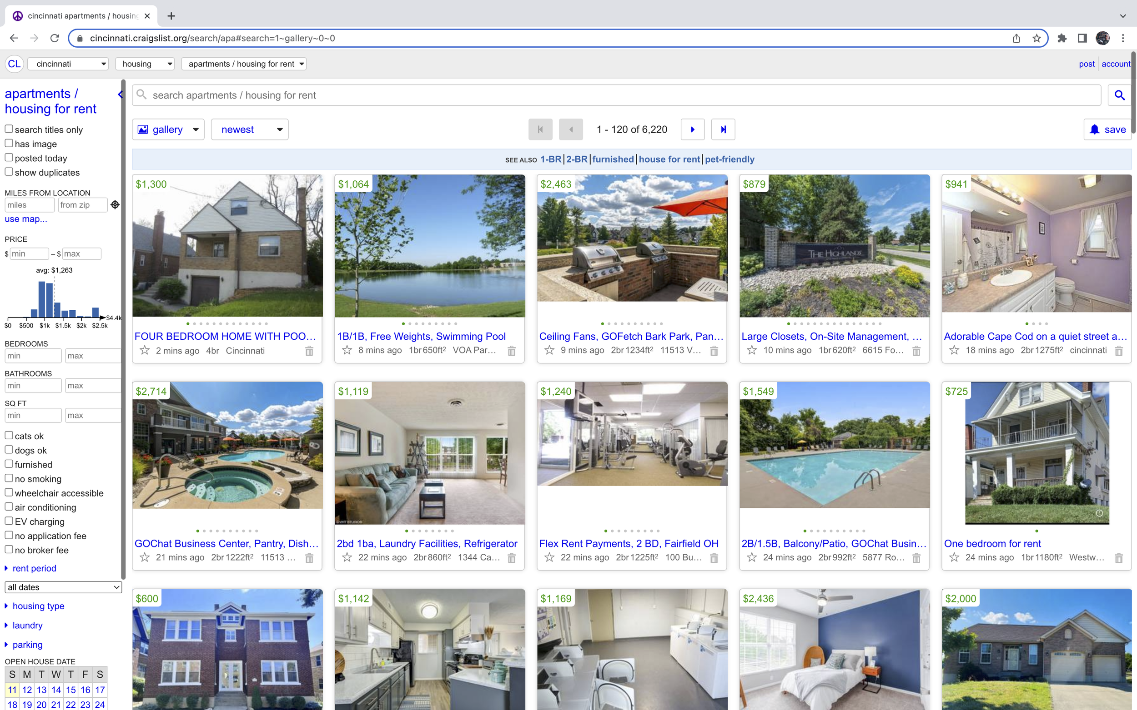The width and height of the screenshot is (1137, 710).
Task: Go to next results page arrow
Action: pos(692,129)
